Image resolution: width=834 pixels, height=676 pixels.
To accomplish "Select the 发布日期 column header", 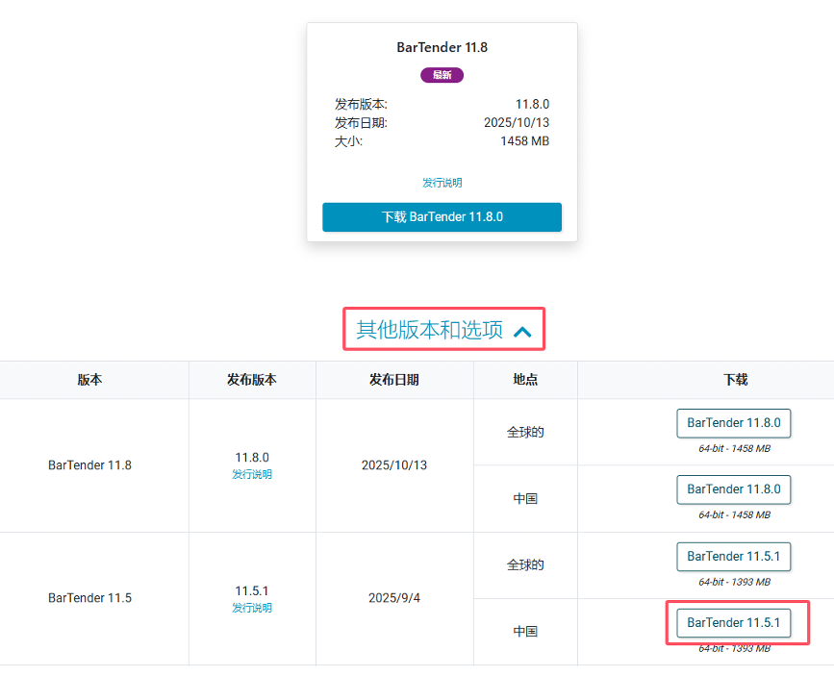I will 394,380.
